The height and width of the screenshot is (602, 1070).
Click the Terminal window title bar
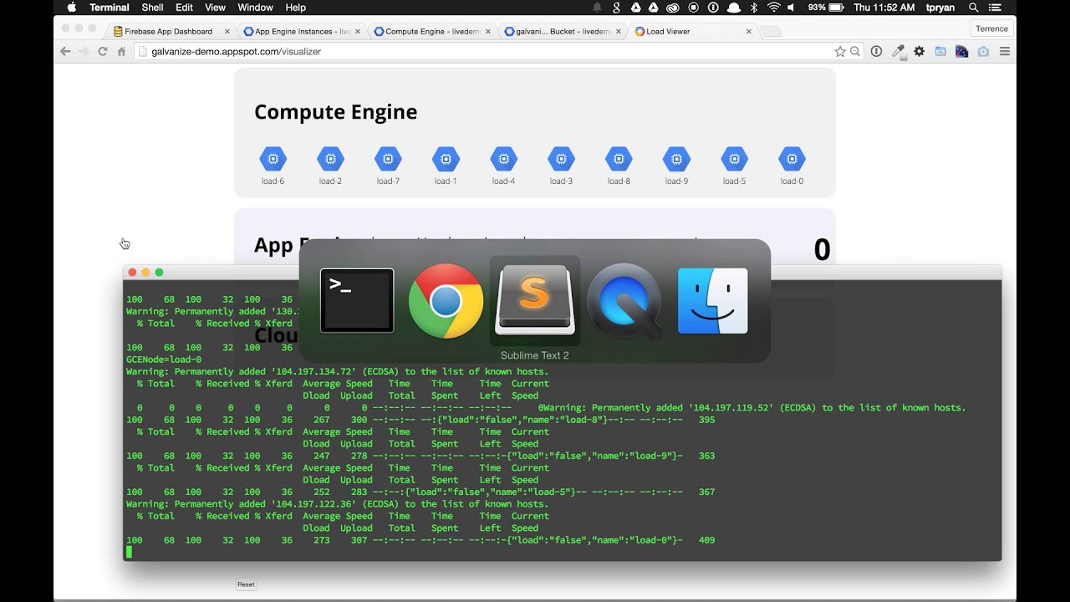click(562, 273)
